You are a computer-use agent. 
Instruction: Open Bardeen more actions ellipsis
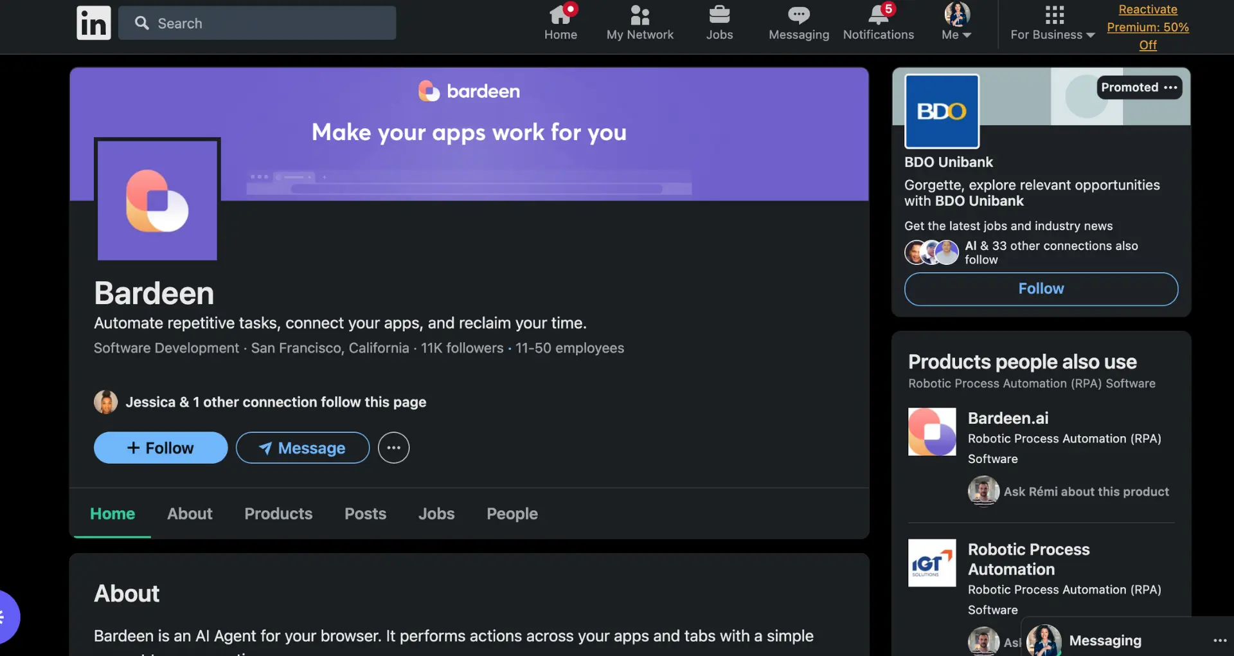(393, 448)
